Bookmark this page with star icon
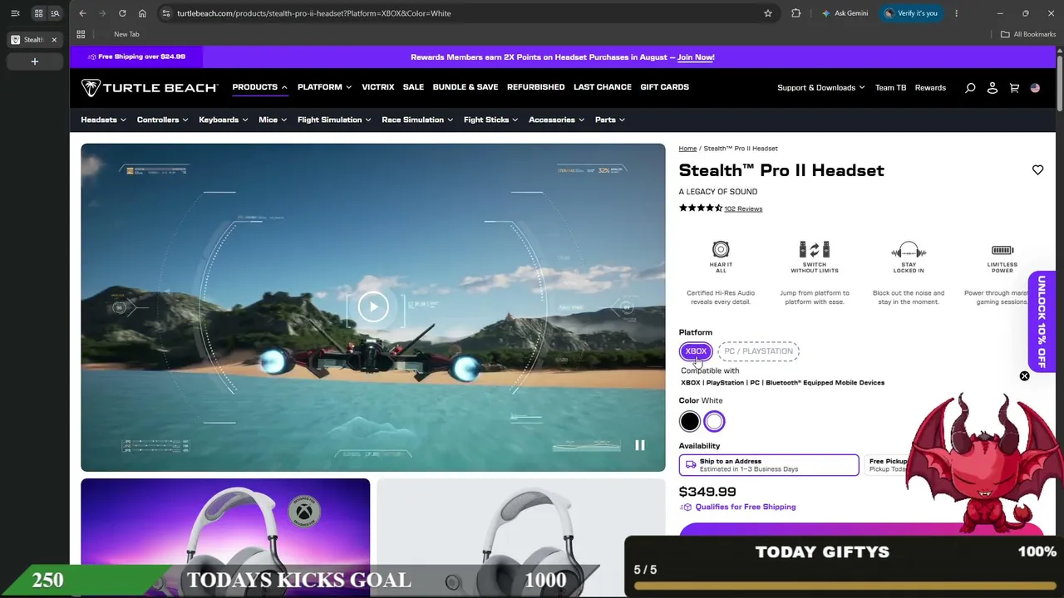Viewport: 1064px width, 598px height. click(768, 13)
